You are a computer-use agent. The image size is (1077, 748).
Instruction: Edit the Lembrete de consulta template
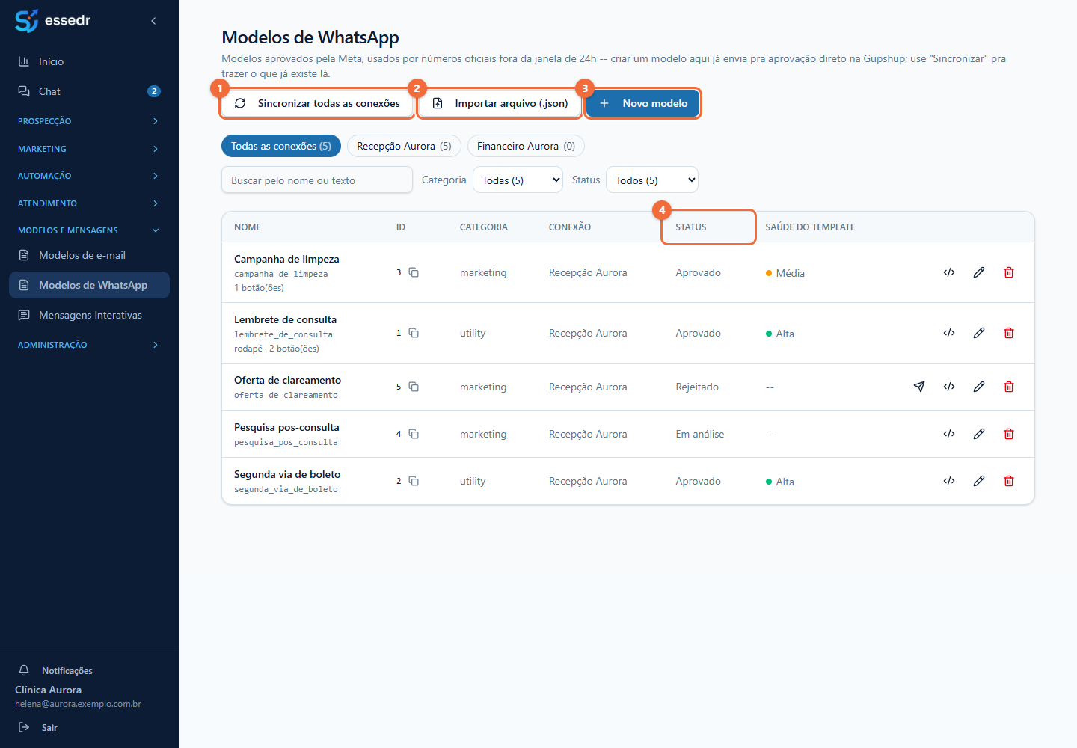tap(979, 333)
